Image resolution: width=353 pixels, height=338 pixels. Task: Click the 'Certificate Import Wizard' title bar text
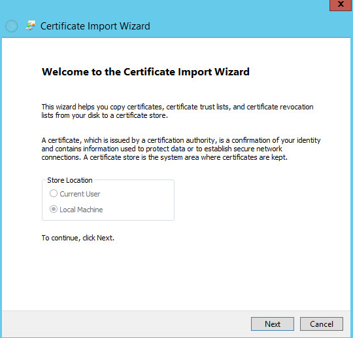point(95,26)
